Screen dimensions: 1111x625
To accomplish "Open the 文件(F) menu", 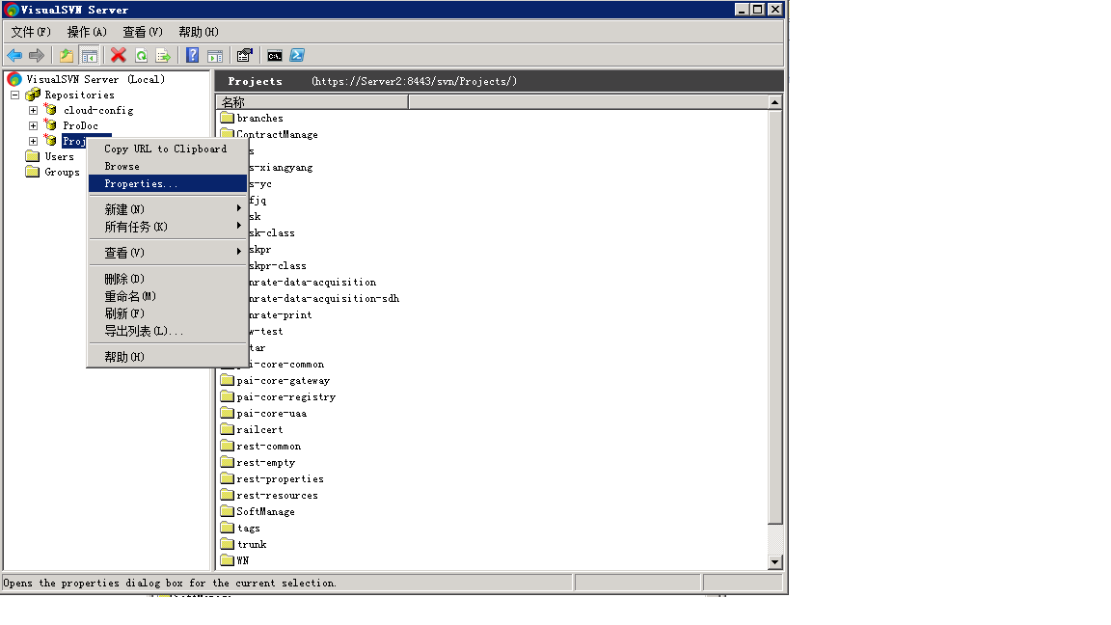I will tap(31, 32).
